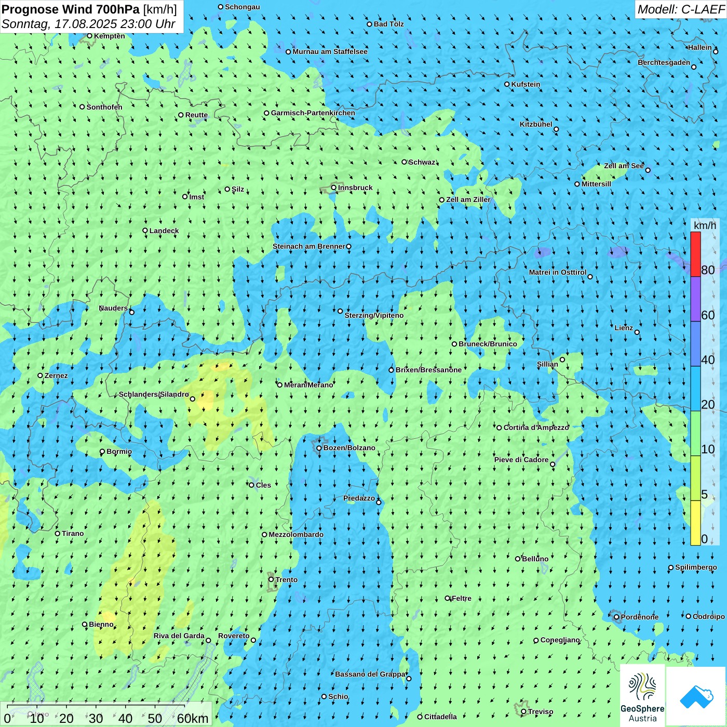
Task: Click the Zell am See marker
Action: pyautogui.click(x=648, y=170)
